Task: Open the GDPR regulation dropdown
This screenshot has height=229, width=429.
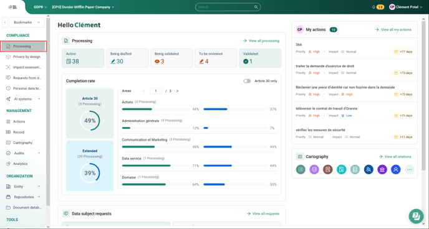Action: (x=40, y=7)
